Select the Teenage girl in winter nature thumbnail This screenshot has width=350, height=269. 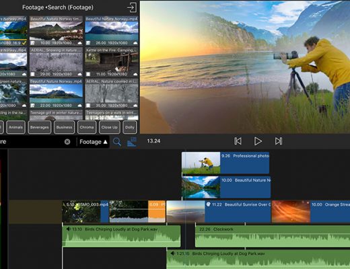pos(56,115)
